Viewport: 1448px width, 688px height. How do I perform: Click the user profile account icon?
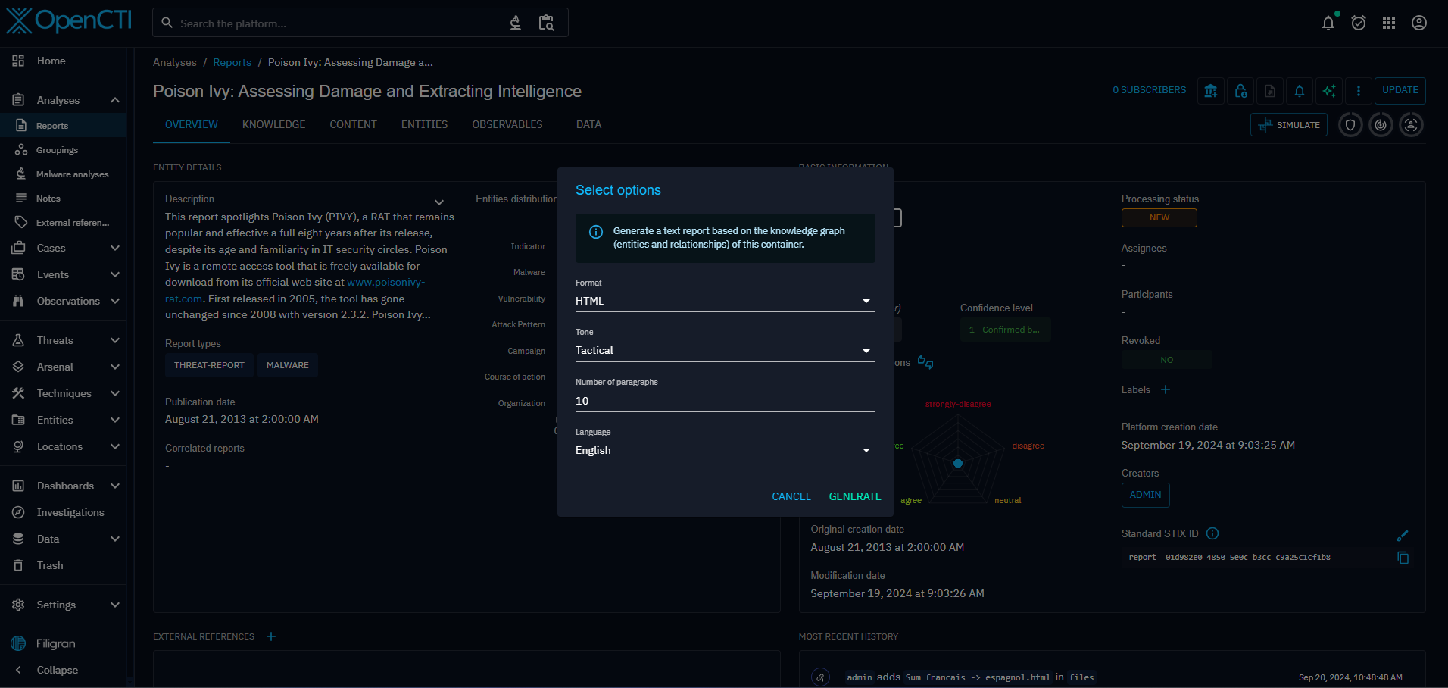(1418, 23)
